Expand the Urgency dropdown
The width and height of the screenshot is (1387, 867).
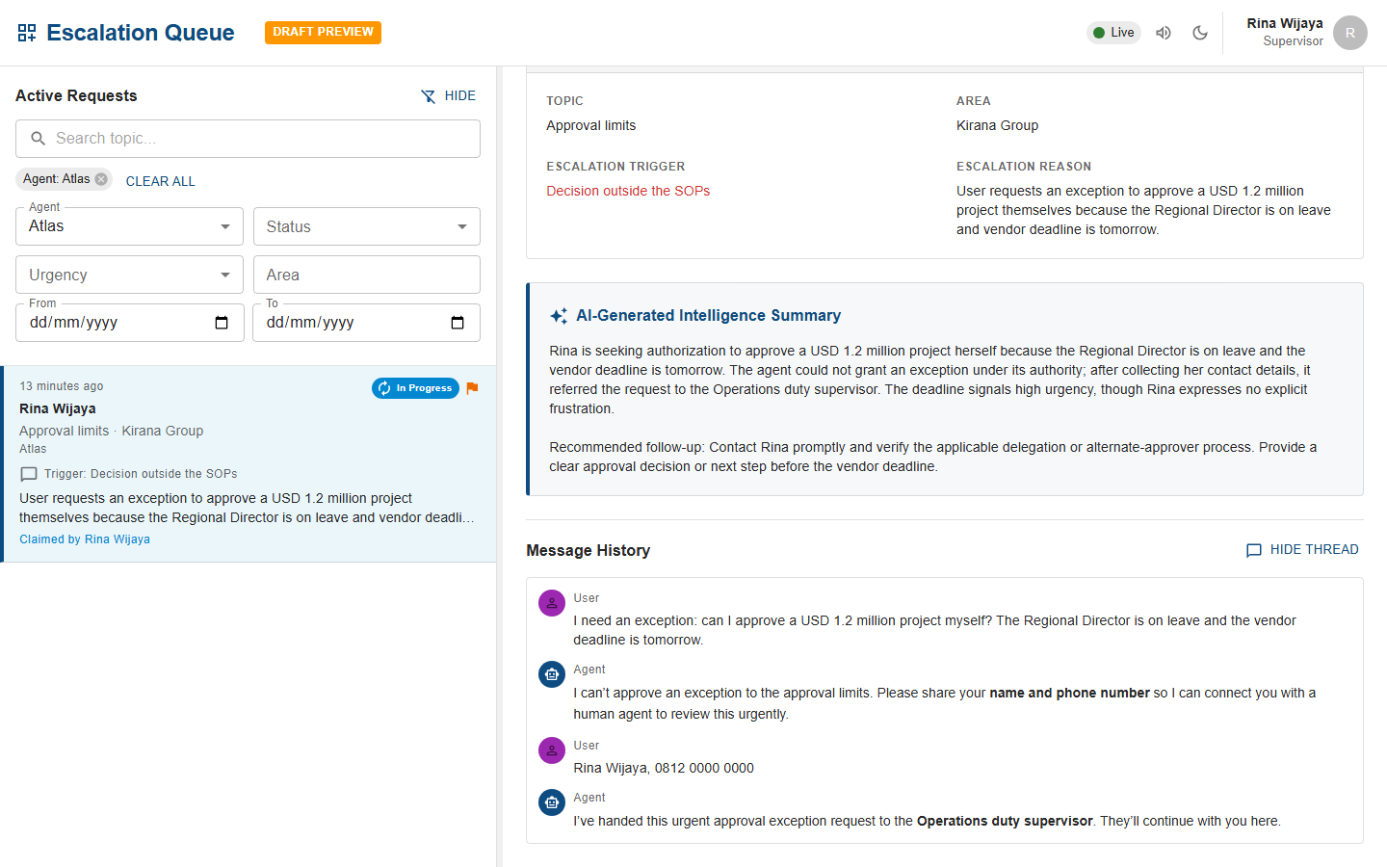pyautogui.click(x=130, y=275)
